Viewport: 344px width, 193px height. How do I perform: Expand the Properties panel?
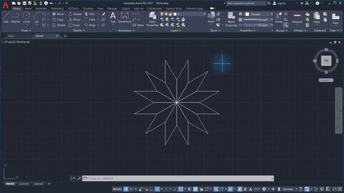coord(248,31)
